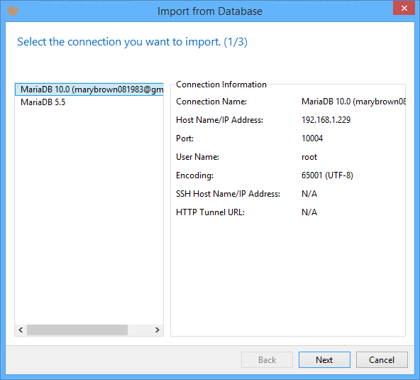Click the Encoding label
Screen dimensions: 420x380
(x=194, y=175)
